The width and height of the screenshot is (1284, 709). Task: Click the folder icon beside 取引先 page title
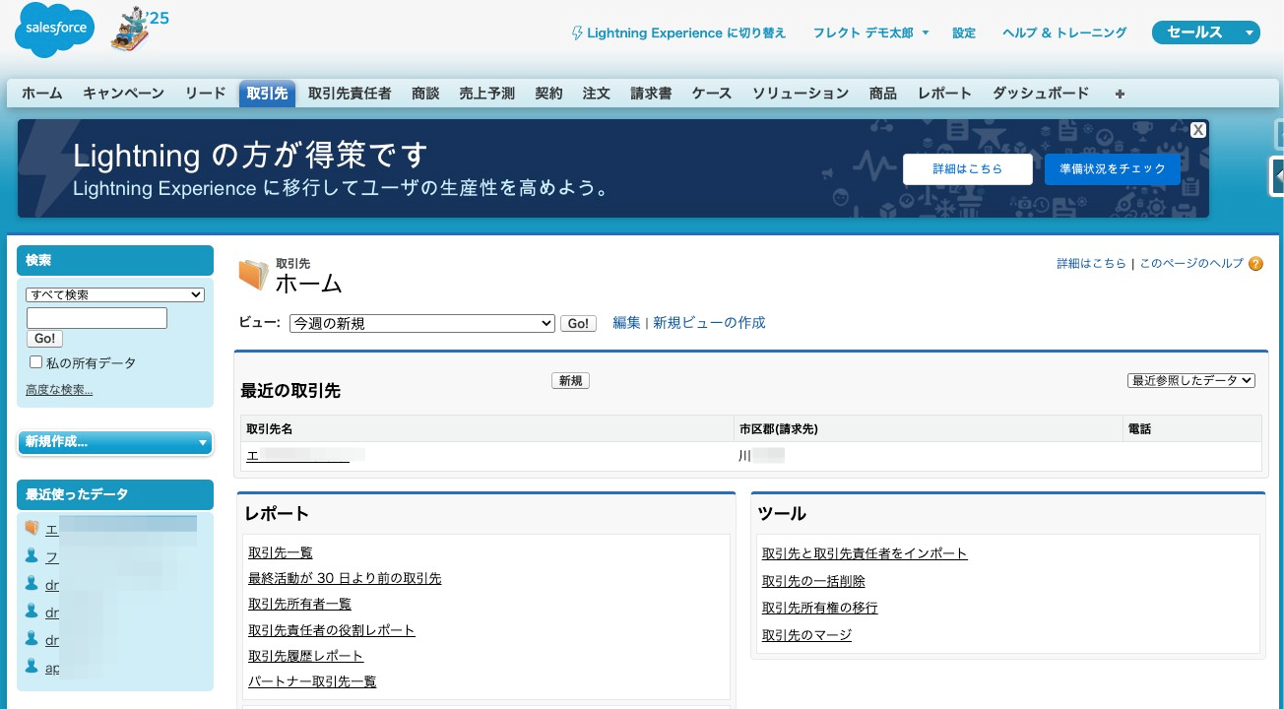coord(253,273)
